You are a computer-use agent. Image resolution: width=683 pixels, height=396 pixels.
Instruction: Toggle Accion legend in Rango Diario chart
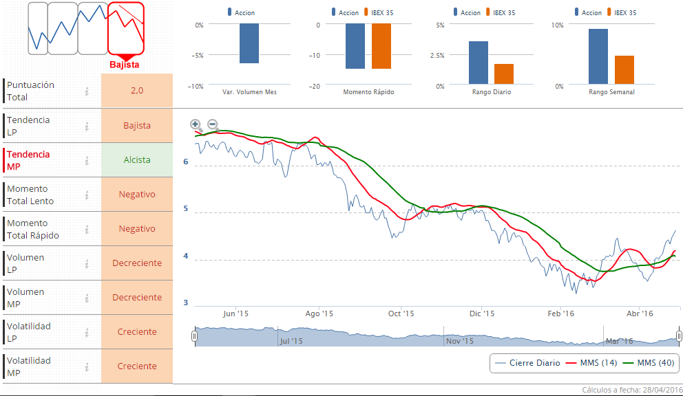pyautogui.click(x=467, y=12)
